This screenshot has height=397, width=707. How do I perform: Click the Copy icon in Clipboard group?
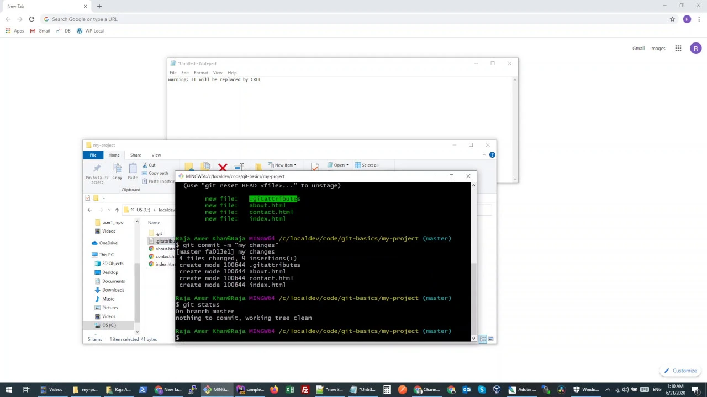point(117,168)
